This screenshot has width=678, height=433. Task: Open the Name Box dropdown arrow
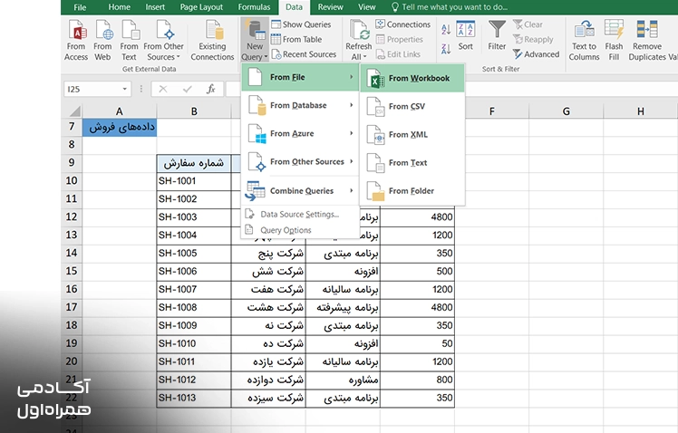125,89
